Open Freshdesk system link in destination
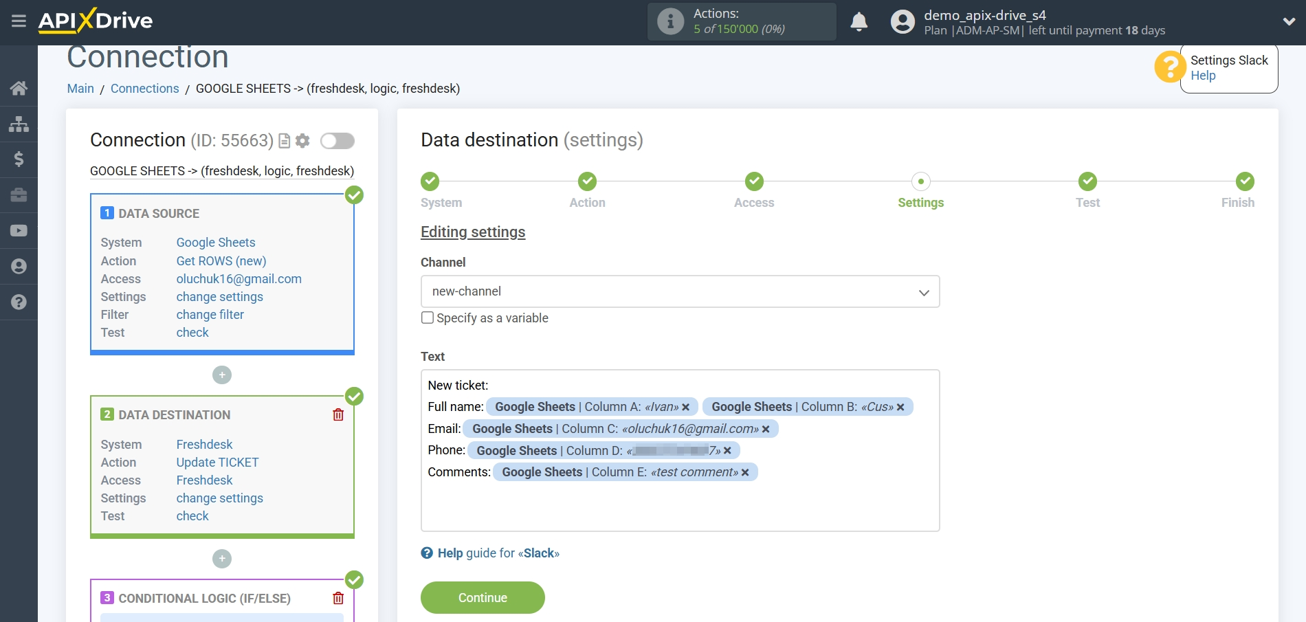The image size is (1306, 622). (204, 445)
